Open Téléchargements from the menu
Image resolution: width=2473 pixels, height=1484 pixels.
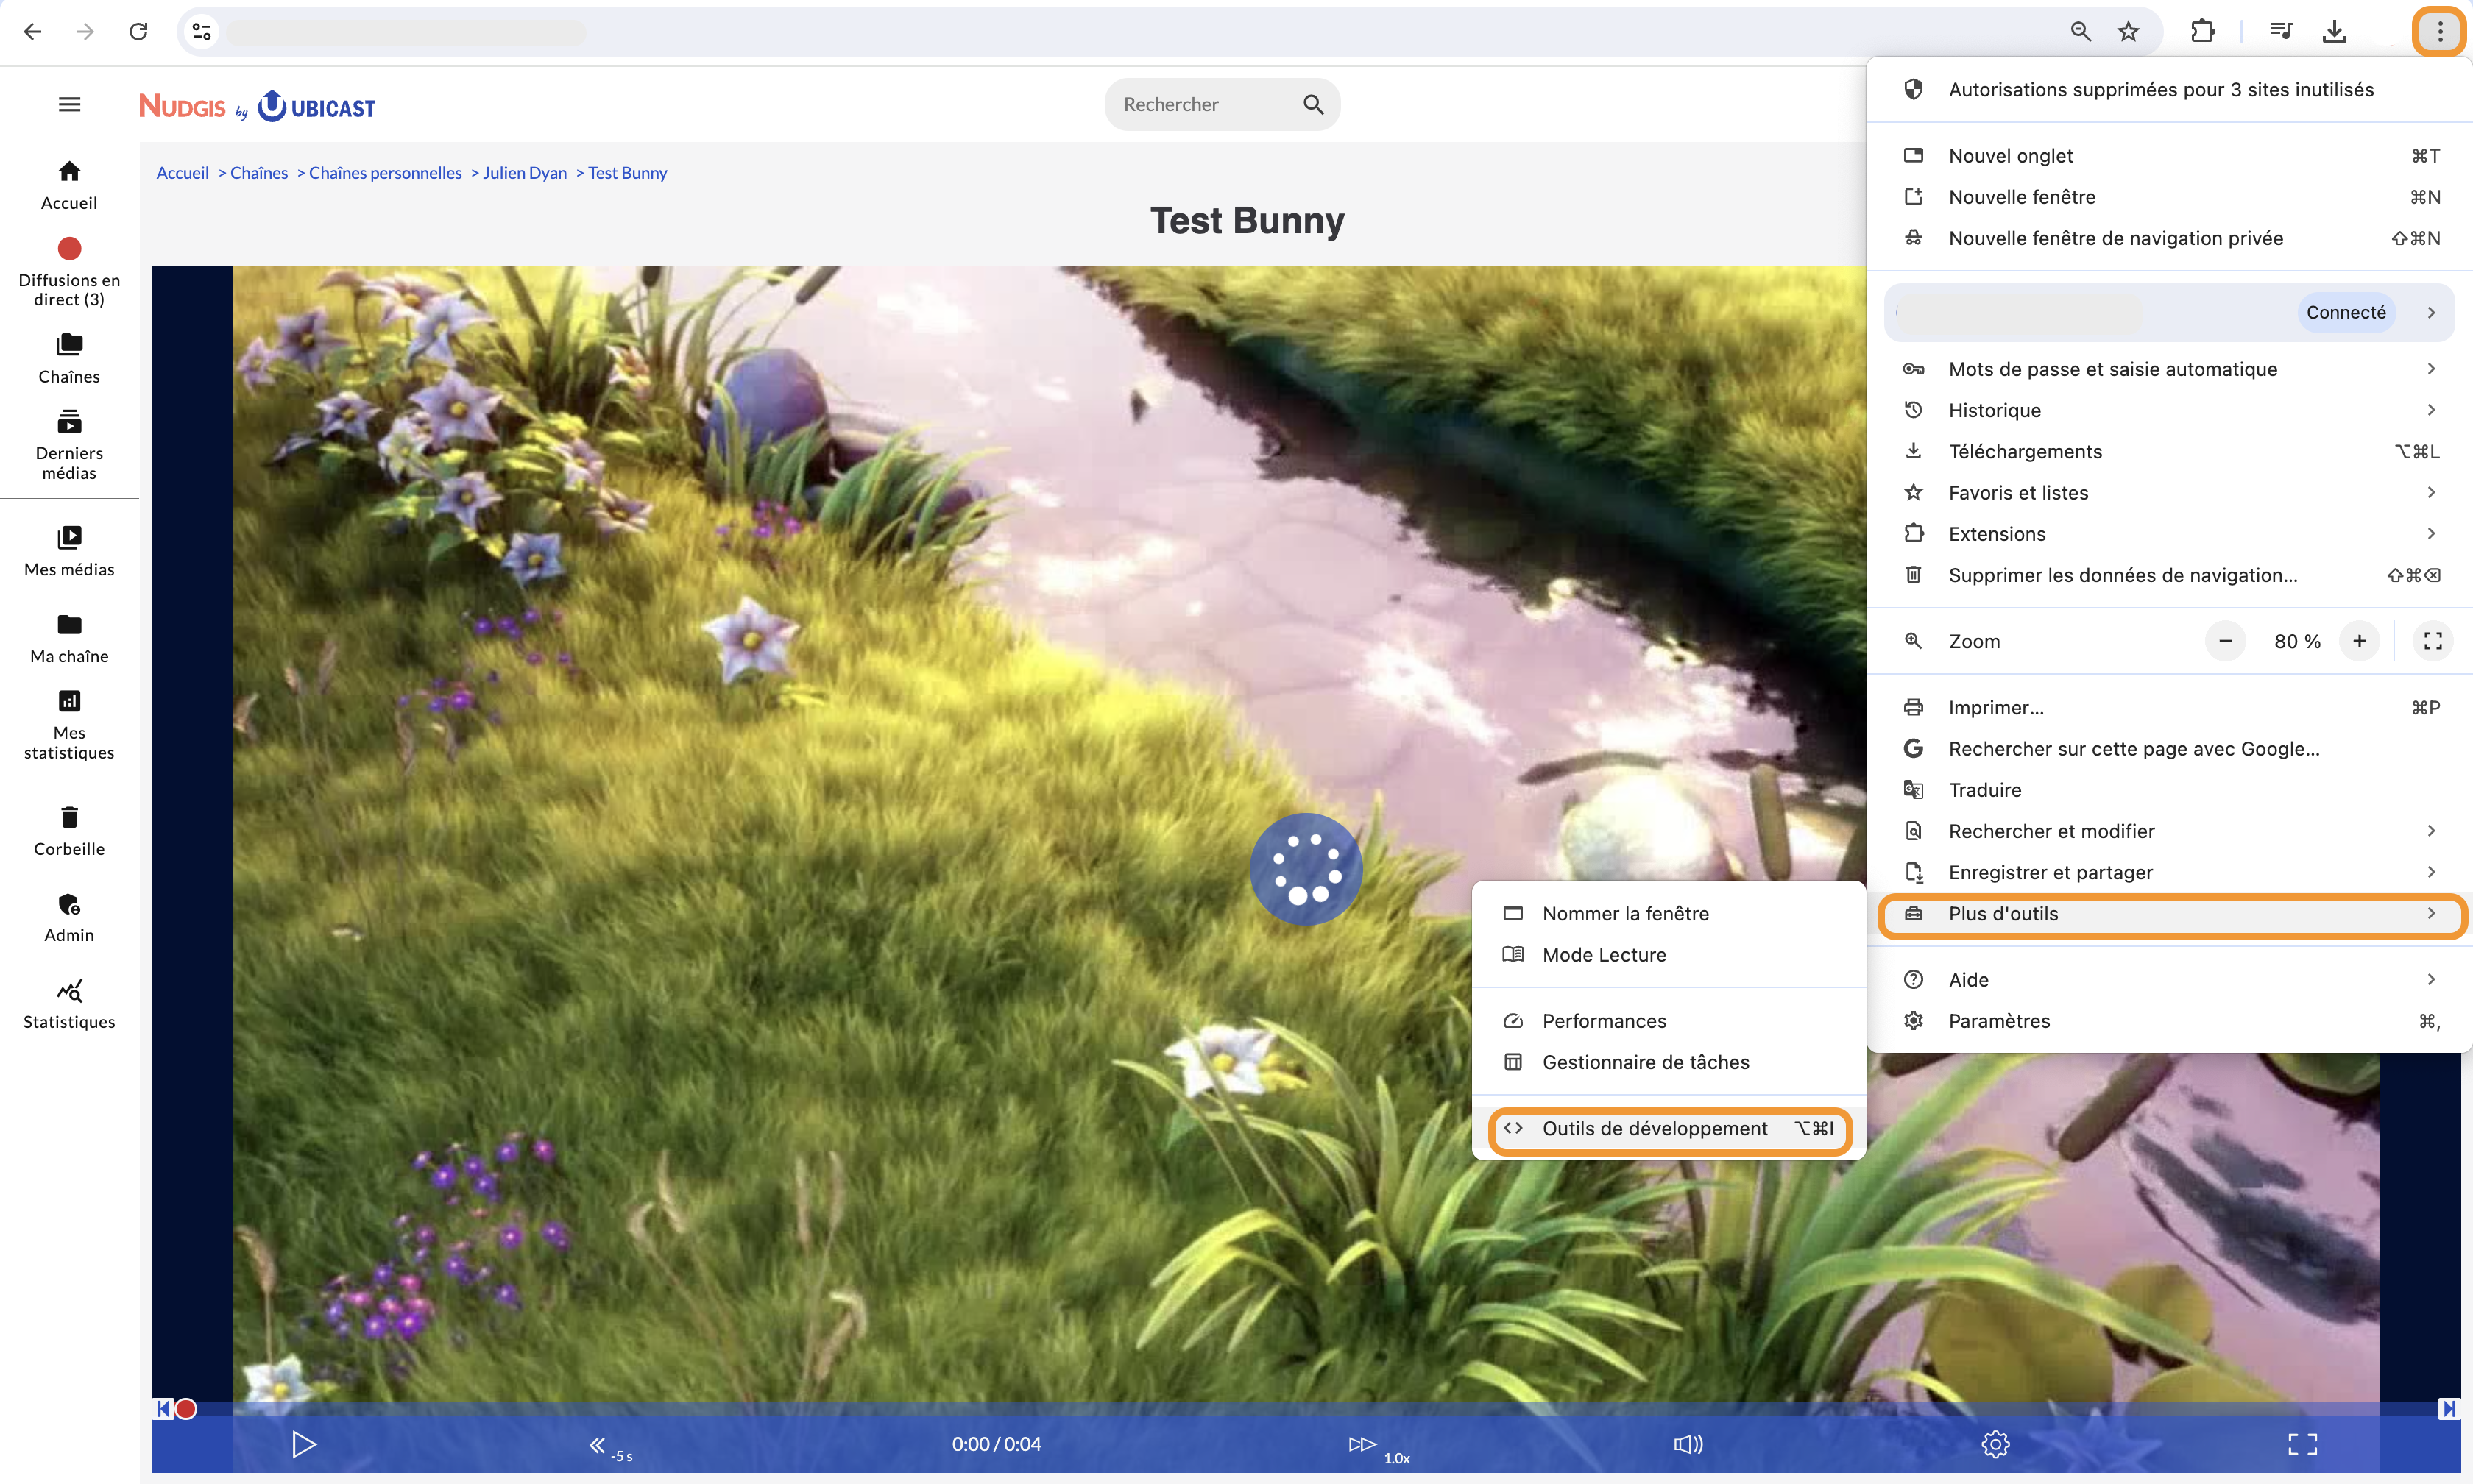(x=2169, y=451)
